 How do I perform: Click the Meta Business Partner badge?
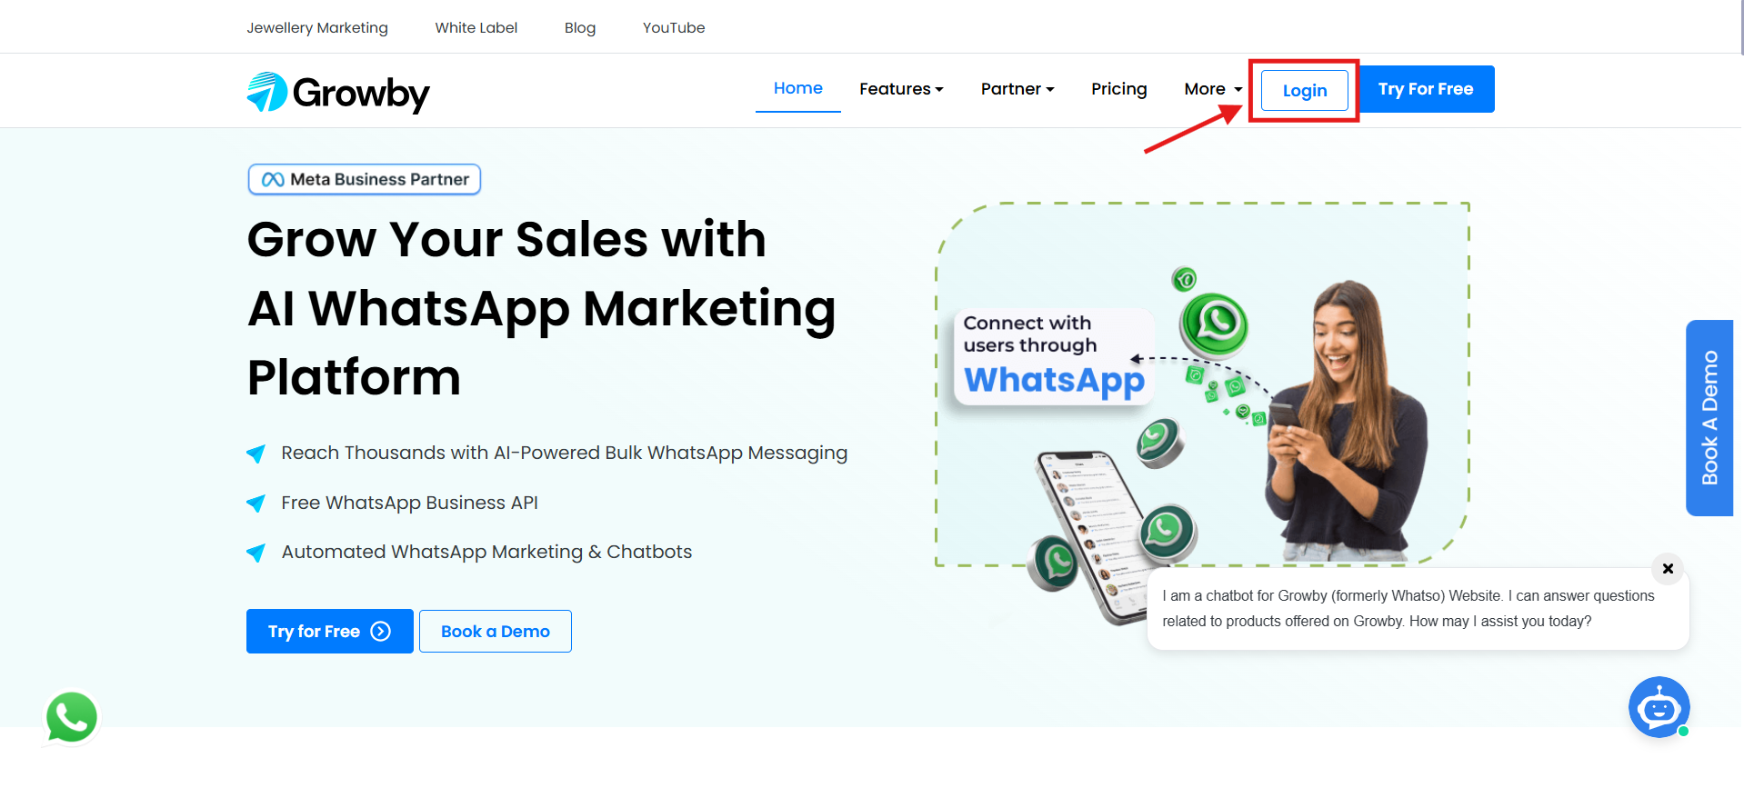pyautogui.click(x=365, y=179)
